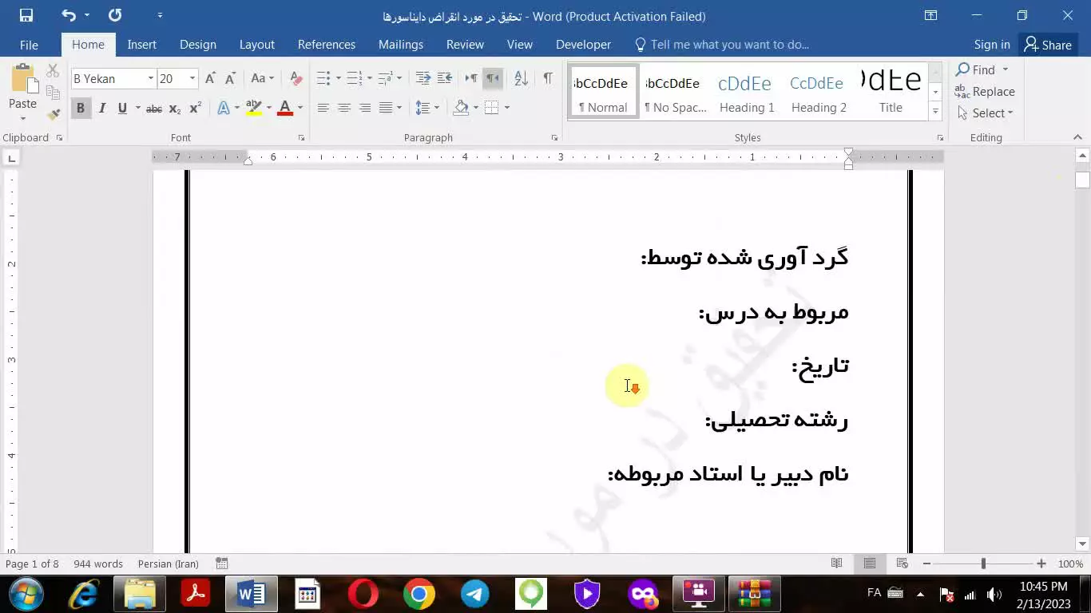The width and height of the screenshot is (1091, 613).
Task: Align text right
Action: click(x=364, y=108)
